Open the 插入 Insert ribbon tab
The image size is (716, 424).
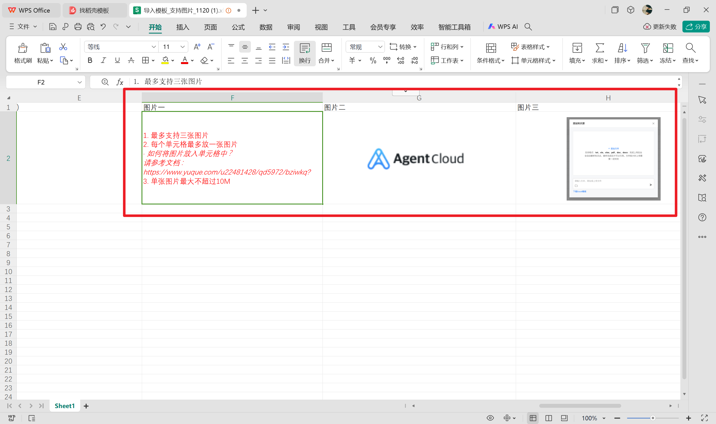click(x=183, y=27)
